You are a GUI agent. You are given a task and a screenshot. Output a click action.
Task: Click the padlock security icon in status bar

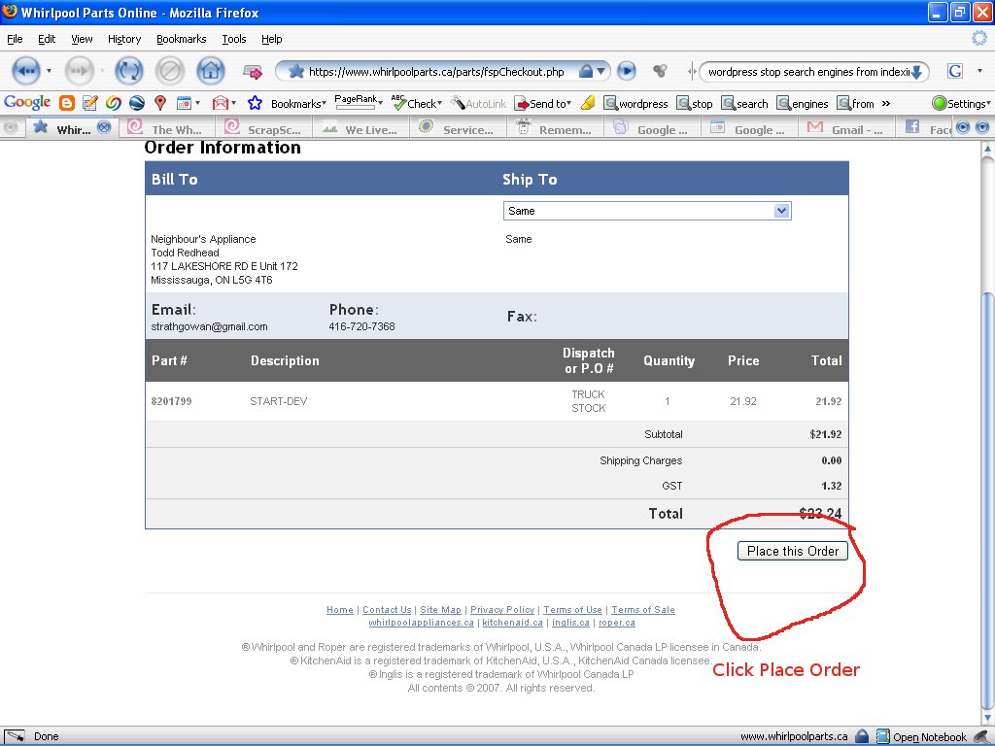coord(861,736)
